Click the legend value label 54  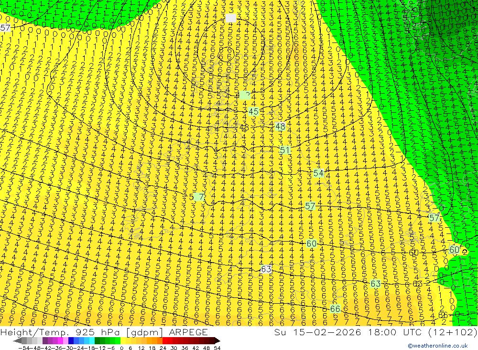pyautogui.click(x=217, y=348)
